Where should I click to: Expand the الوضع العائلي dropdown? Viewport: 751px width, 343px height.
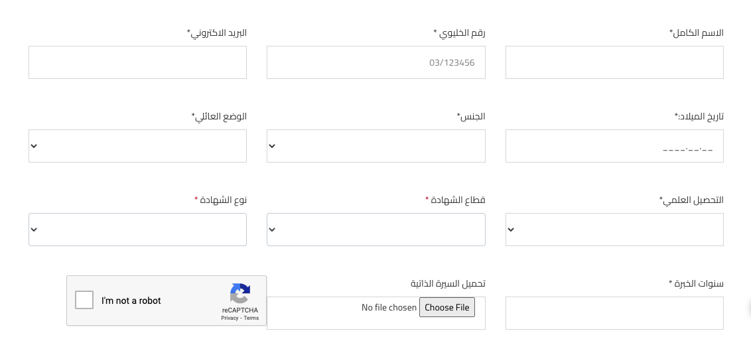point(137,146)
